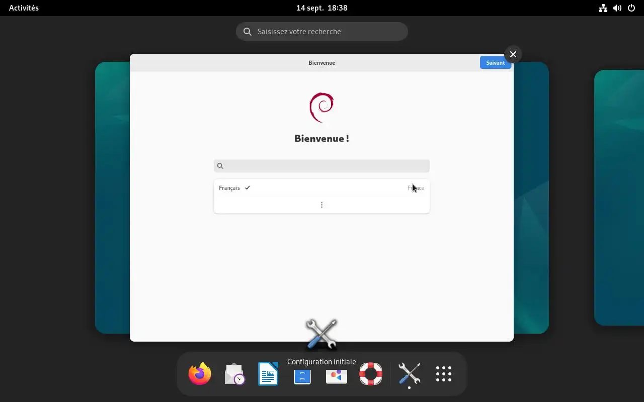The image size is (644, 402).
Task: Focus the overview search field
Action: point(322,31)
